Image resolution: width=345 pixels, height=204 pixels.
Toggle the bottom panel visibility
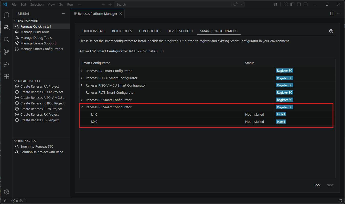299,4
